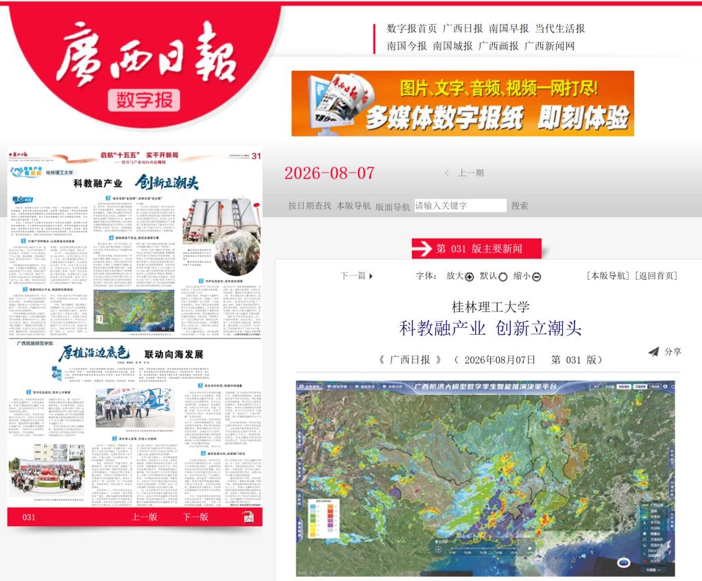Click the [返回首页] link
The height and width of the screenshot is (581, 702).
(656, 276)
